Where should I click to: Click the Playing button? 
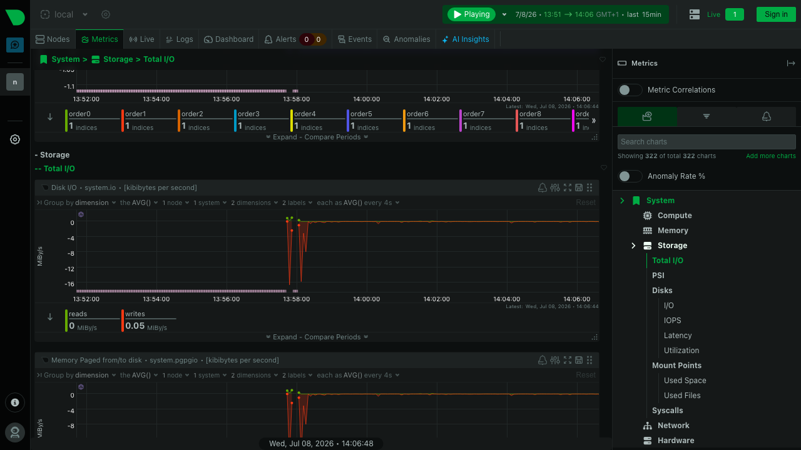pyautogui.click(x=471, y=14)
